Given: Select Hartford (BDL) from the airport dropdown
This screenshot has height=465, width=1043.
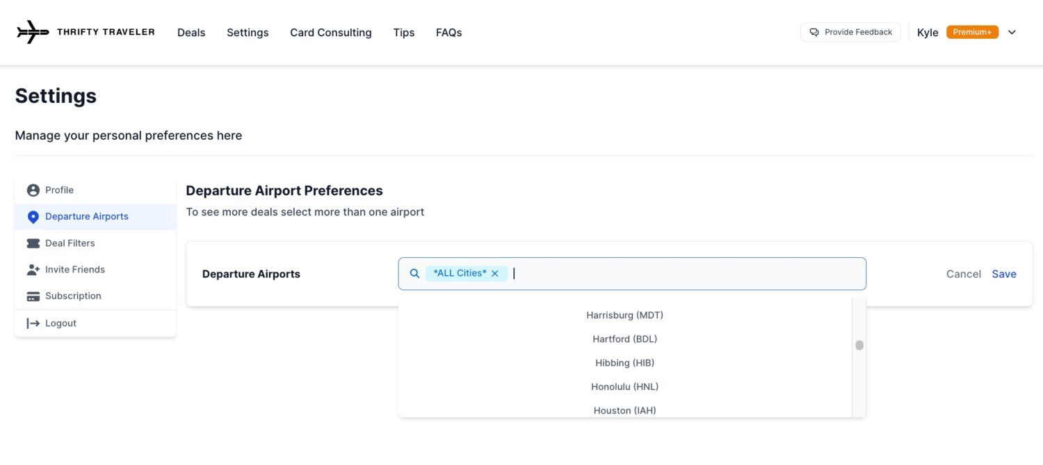Looking at the screenshot, I should (624, 338).
